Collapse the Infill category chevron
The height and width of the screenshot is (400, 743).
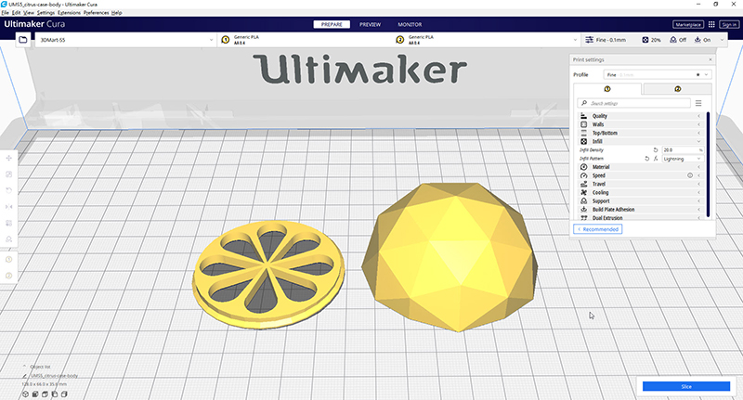pos(698,142)
